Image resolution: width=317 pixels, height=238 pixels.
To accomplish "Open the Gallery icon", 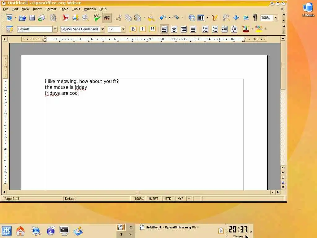I will click(245, 18).
